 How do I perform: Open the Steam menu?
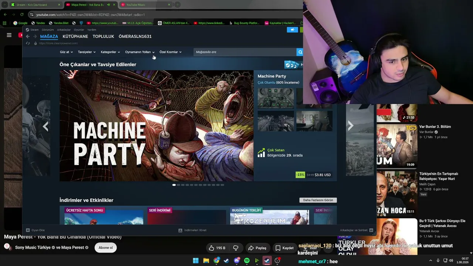pyautogui.click(x=34, y=30)
